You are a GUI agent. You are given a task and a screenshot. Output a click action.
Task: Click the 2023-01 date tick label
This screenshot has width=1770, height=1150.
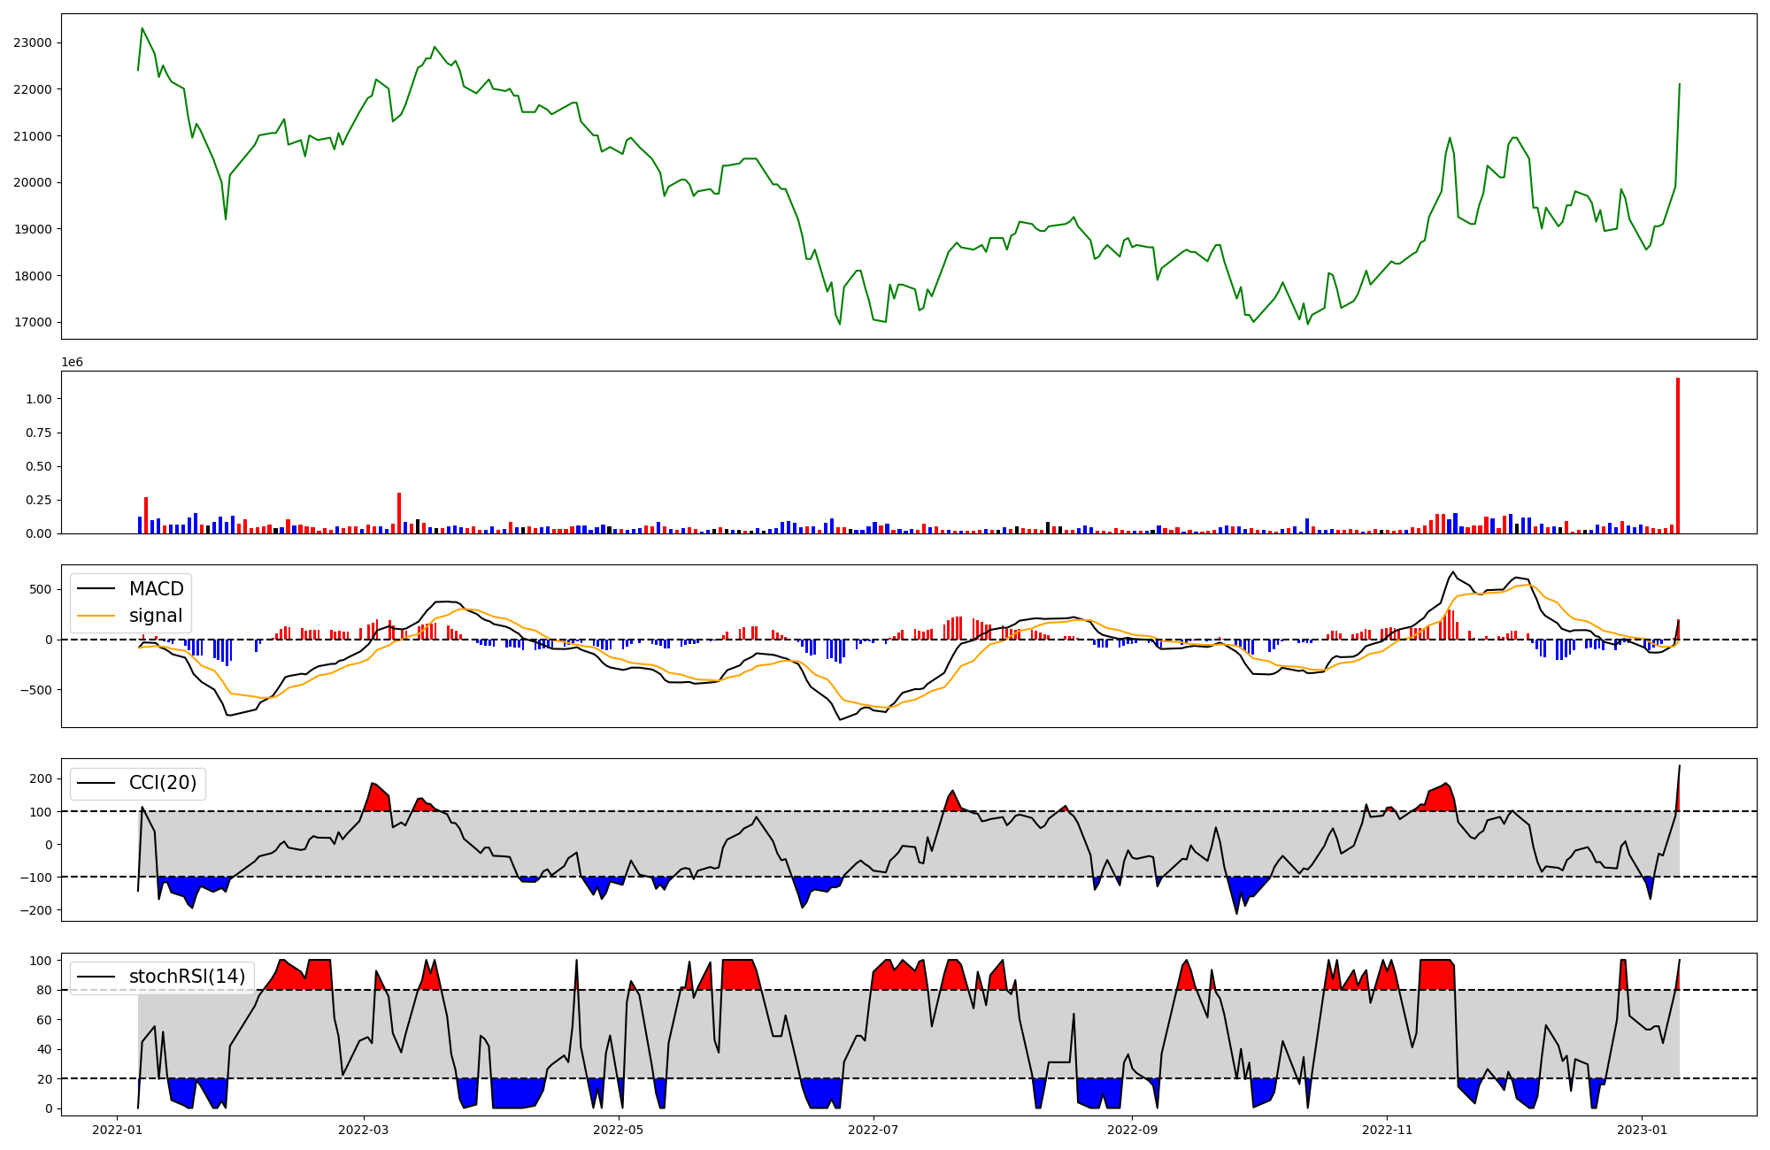[x=1642, y=1130]
